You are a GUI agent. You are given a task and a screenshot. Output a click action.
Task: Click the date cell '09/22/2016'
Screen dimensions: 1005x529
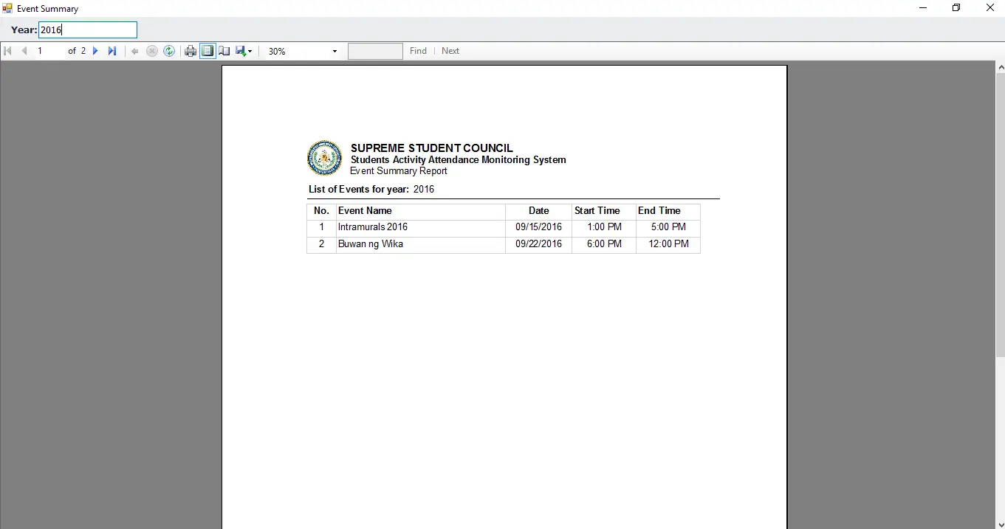coord(538,244)
